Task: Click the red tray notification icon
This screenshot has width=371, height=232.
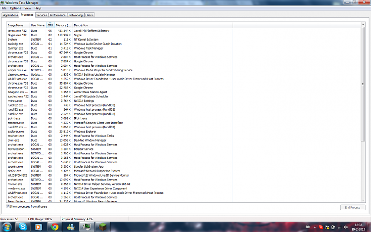Action: coord(321,227)
